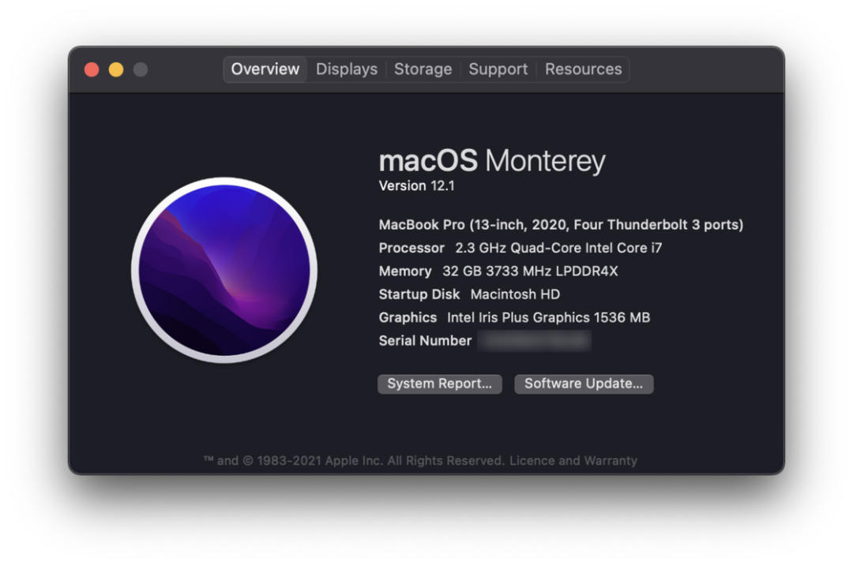The width and height of the screenshot is (853, 565).
Task: Switch to the Overview tab
Action: 265,69
